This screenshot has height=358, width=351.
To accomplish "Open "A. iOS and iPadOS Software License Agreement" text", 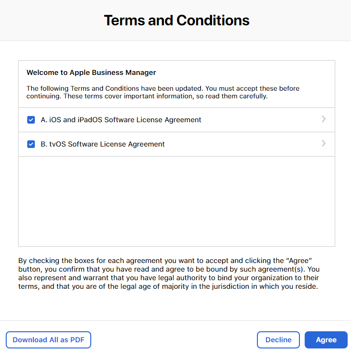I will (121, 120).
